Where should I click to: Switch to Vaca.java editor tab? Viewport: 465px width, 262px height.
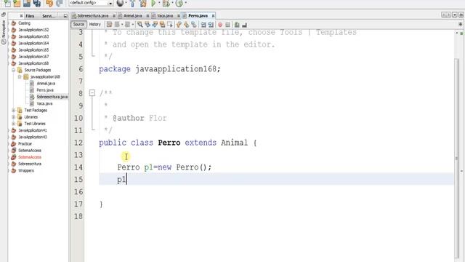coord(165,16)
